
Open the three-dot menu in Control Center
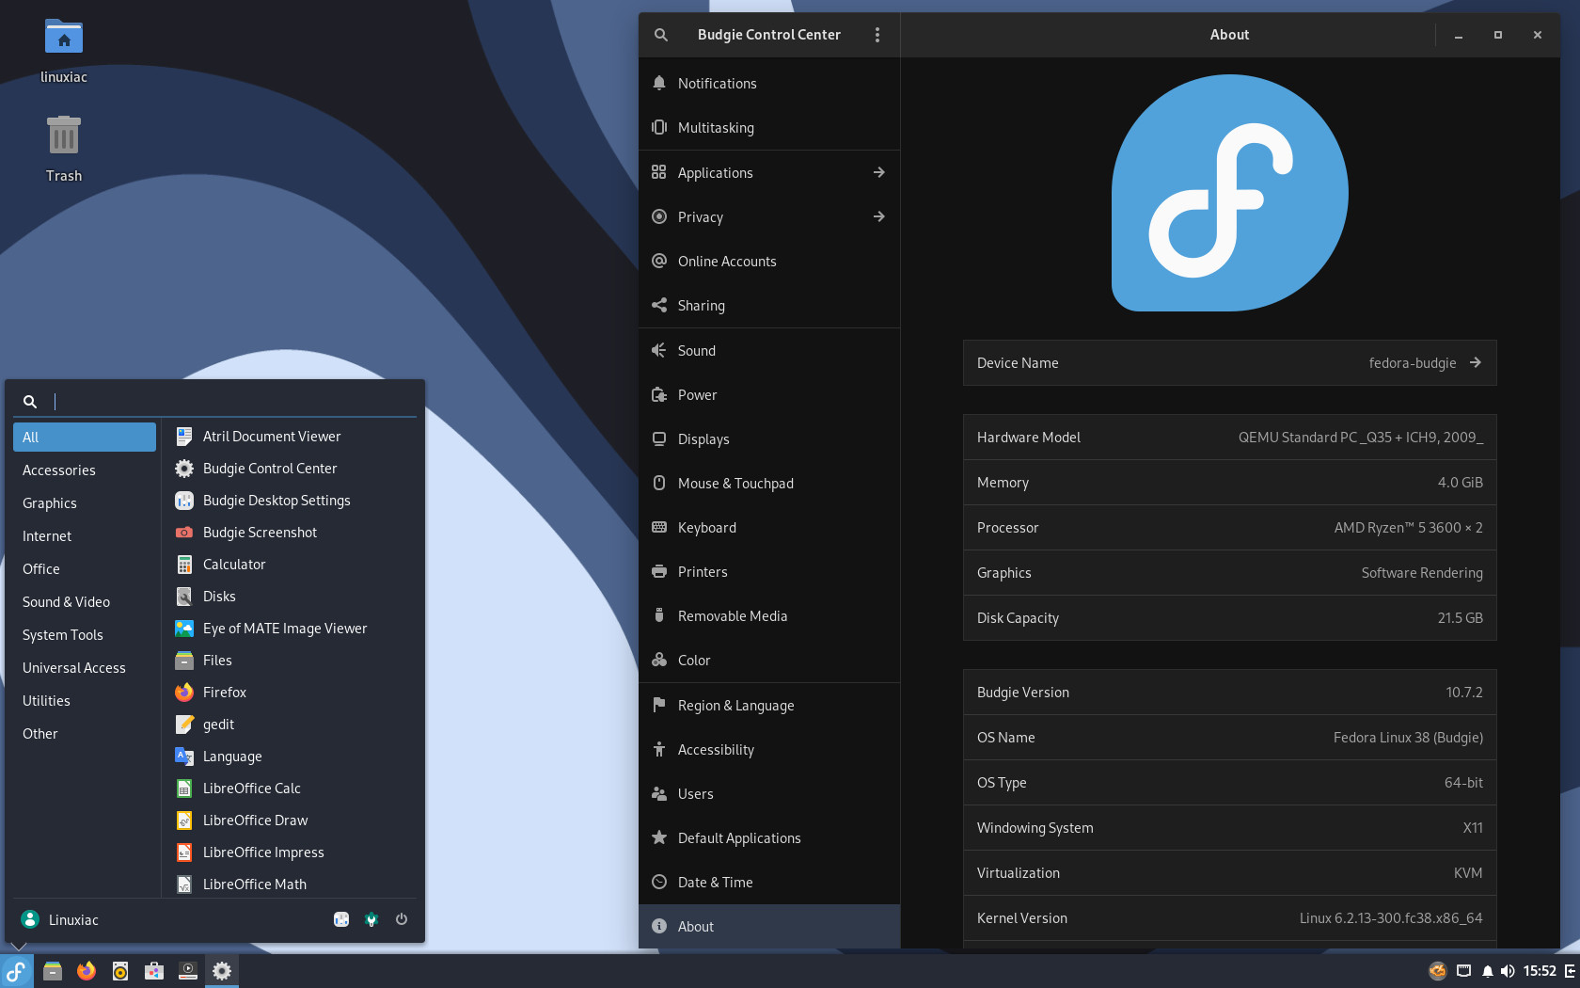877,35
